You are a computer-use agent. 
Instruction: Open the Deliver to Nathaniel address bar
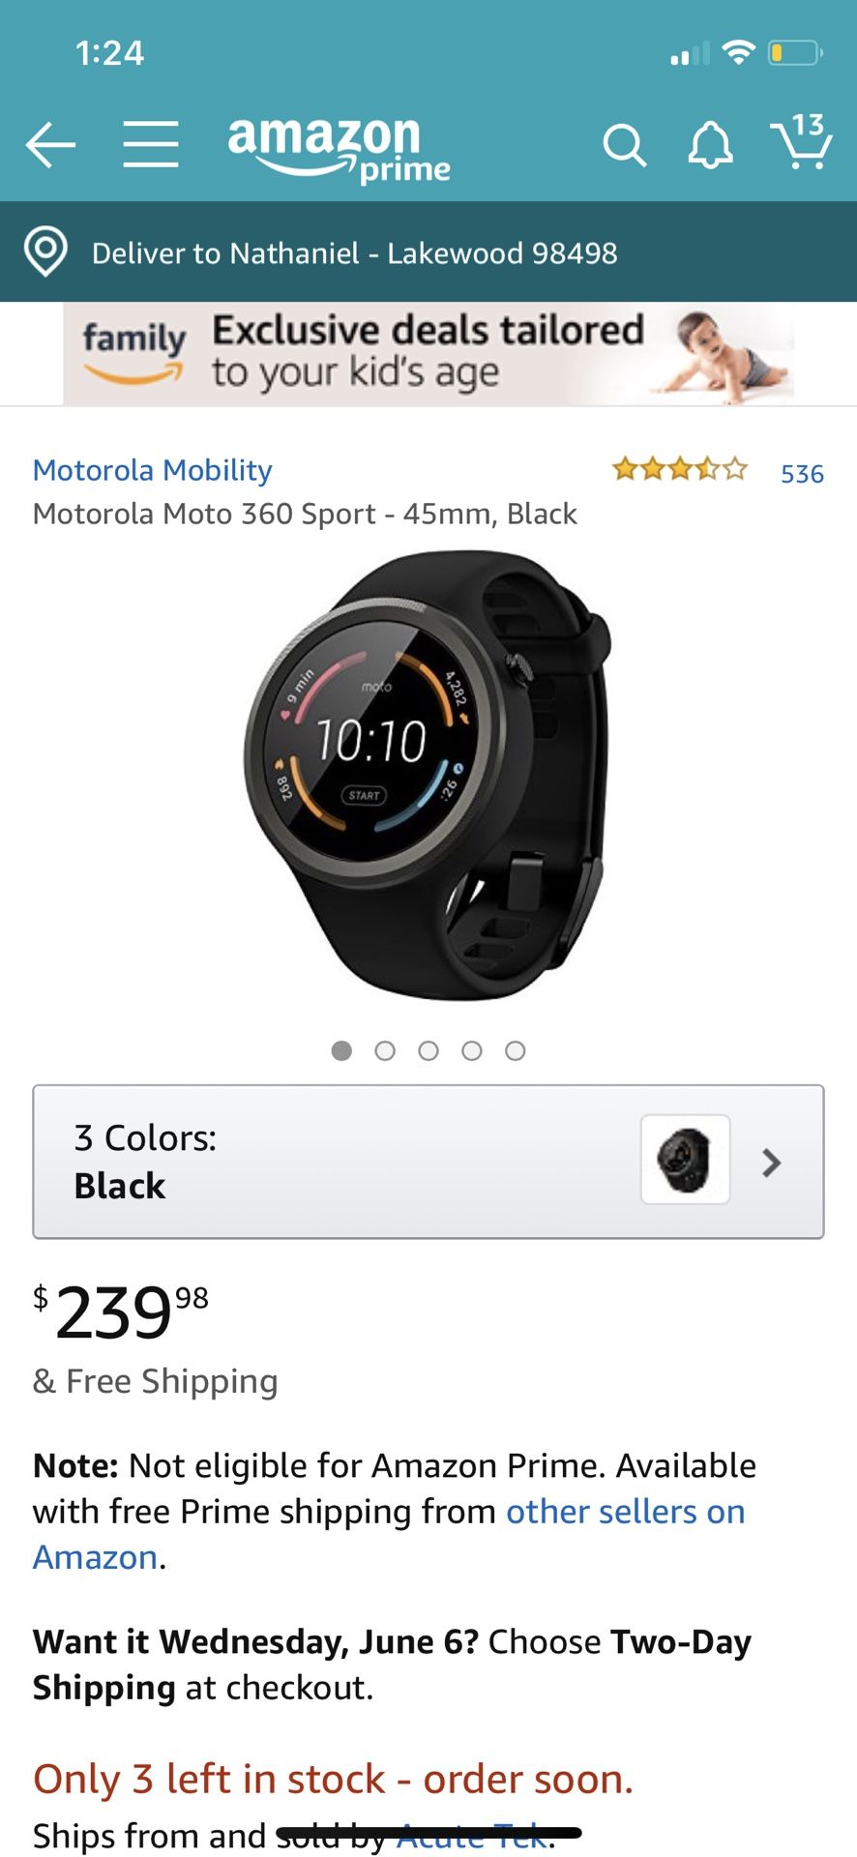[x=428, y=252]
